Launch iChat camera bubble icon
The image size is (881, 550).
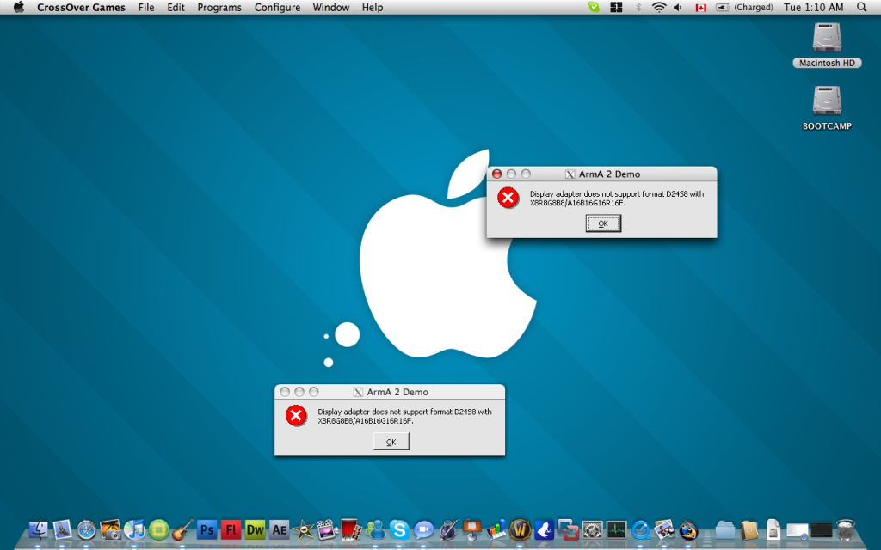pos(423,529)
